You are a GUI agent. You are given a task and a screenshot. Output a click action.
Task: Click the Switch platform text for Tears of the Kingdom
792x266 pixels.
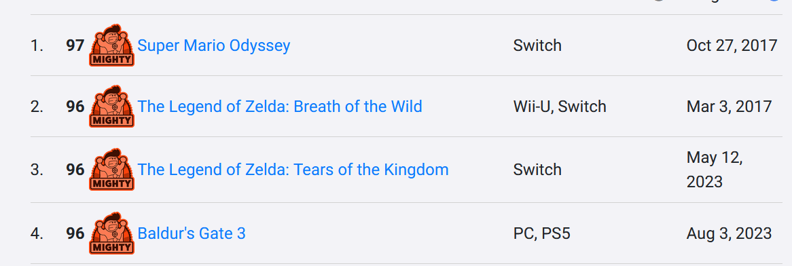[x=537, y=170]
